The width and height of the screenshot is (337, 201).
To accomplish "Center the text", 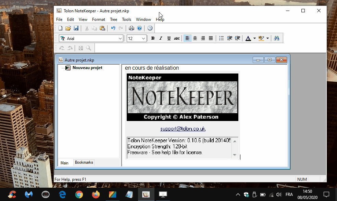I will pos(195,38).
